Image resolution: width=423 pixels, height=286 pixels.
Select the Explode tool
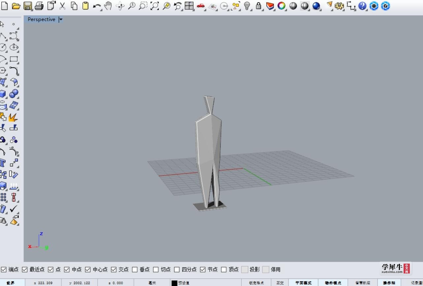[x=13, y=117]
